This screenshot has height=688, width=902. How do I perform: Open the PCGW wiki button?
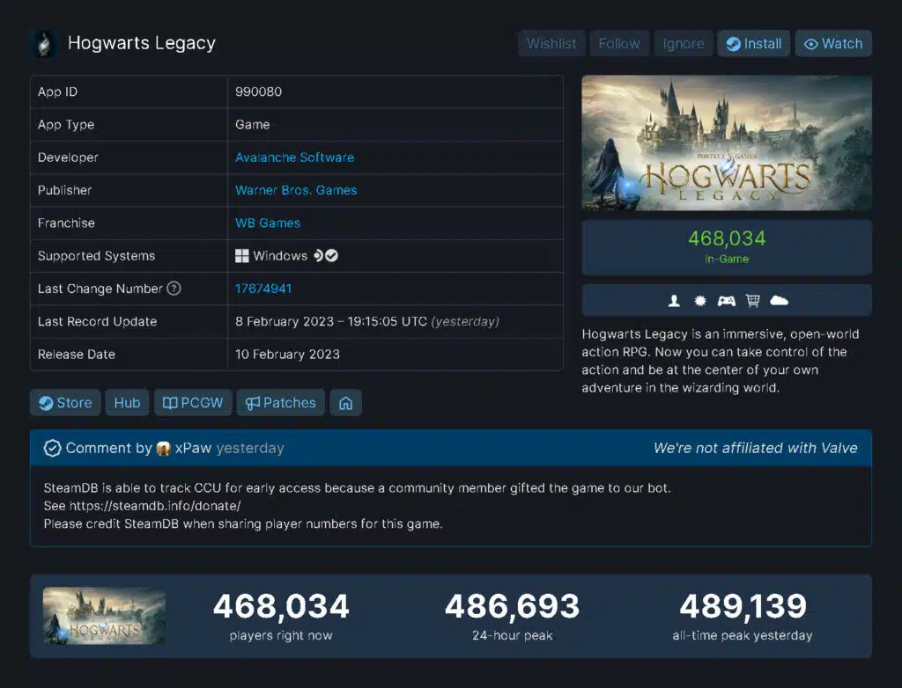(x=193, y=403)
